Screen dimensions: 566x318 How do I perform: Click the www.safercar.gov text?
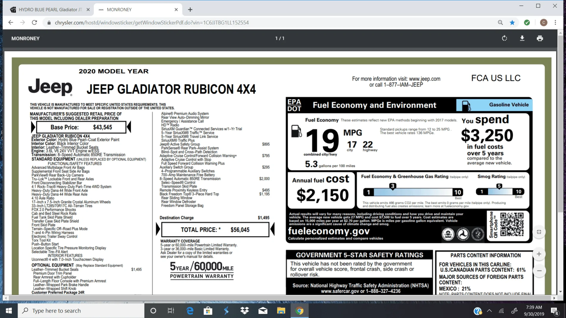pos(340,291)
